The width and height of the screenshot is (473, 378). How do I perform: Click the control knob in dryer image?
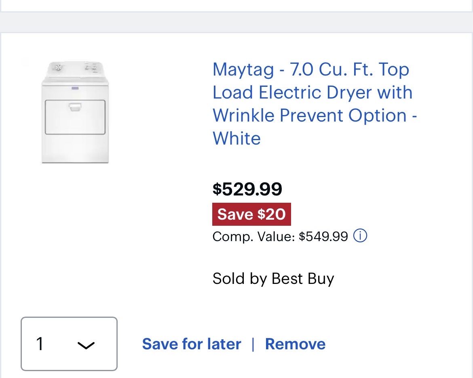58,67
